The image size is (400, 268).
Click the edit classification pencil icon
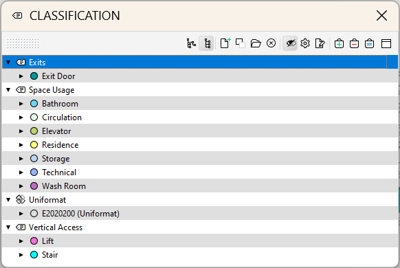[320, 43]
